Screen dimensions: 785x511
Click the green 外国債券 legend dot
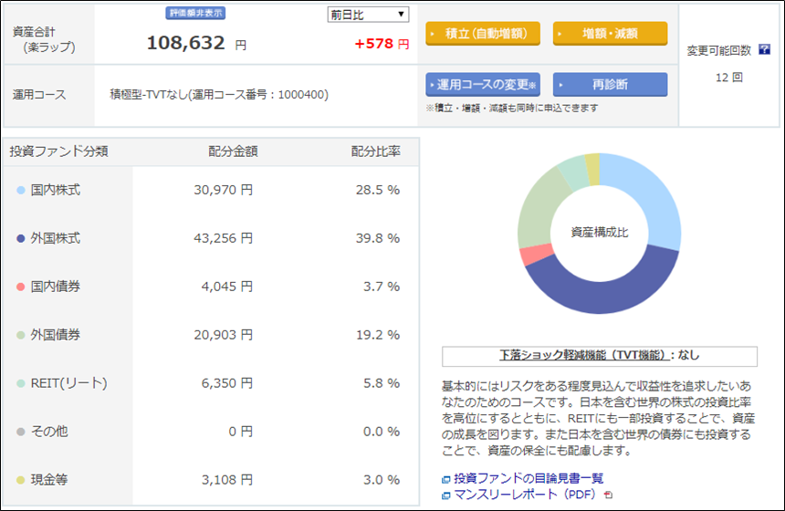click(x=20, y=335)
